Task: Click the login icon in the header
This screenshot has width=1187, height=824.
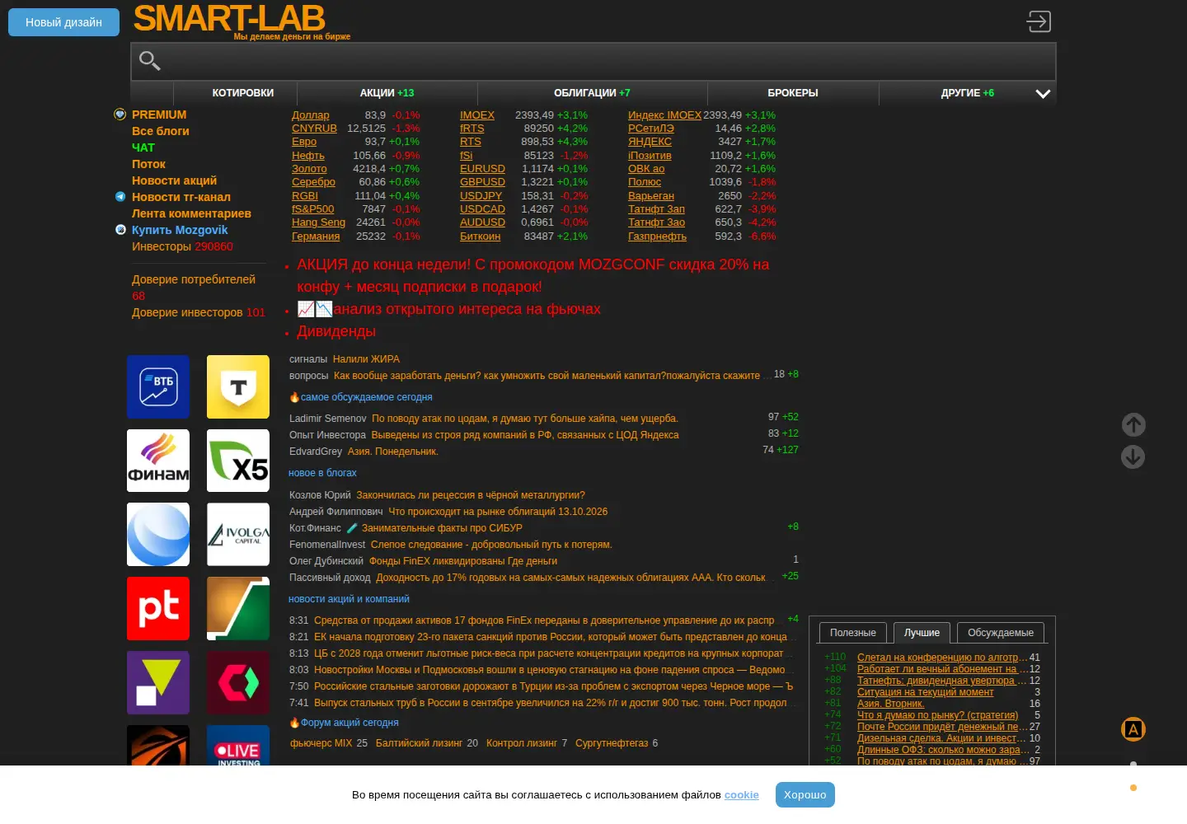Action: point(1039,21)
